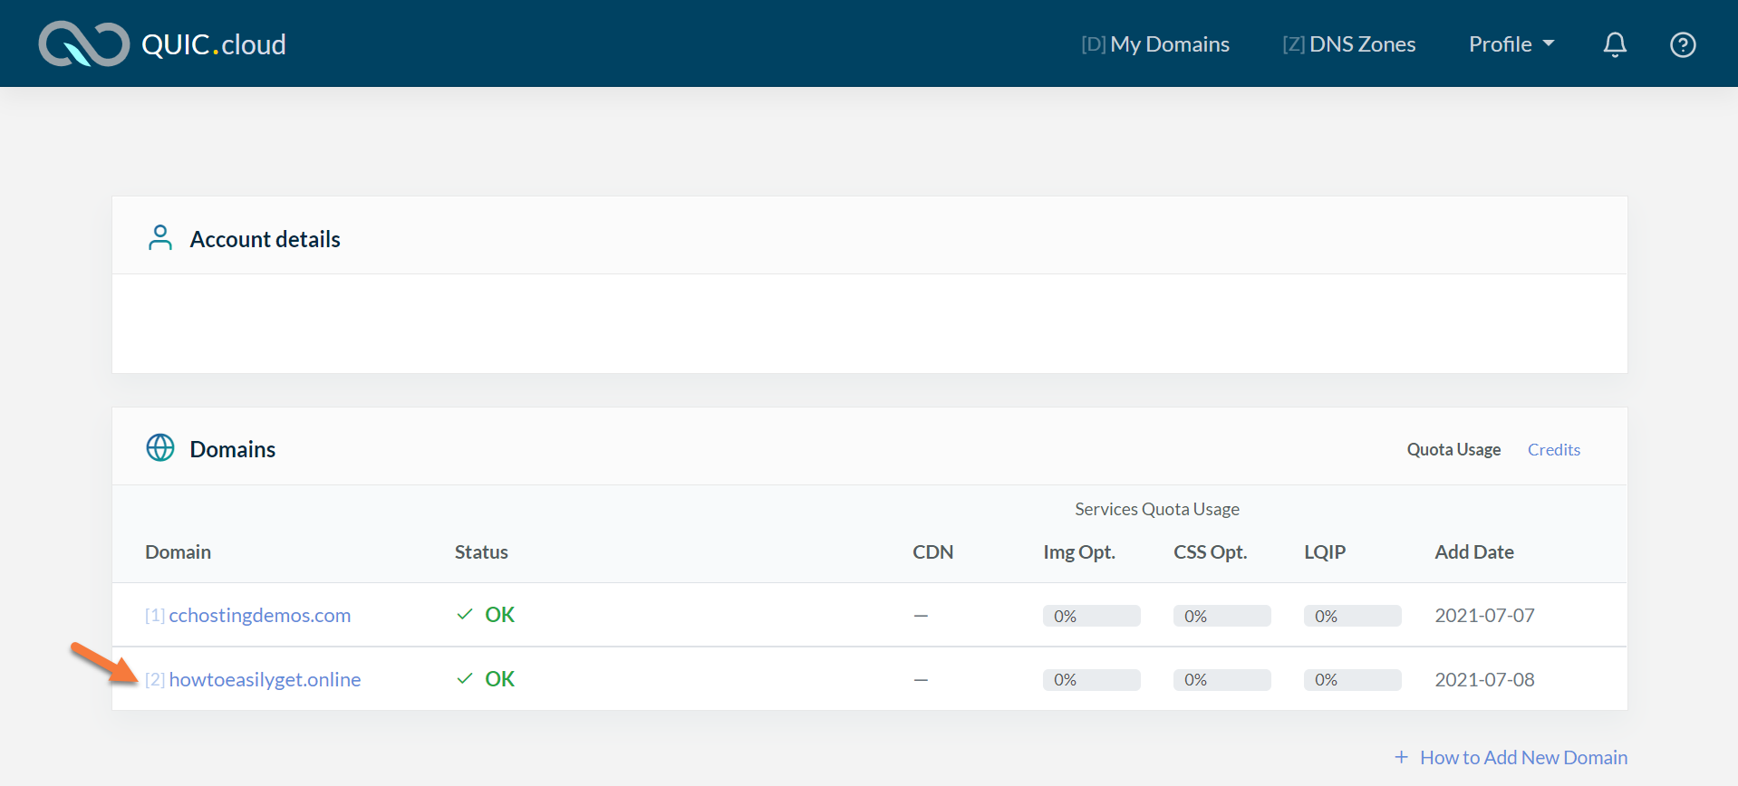Click the Account details person icon
Viewport: 1738px width, 786px height.
point(160,238)
